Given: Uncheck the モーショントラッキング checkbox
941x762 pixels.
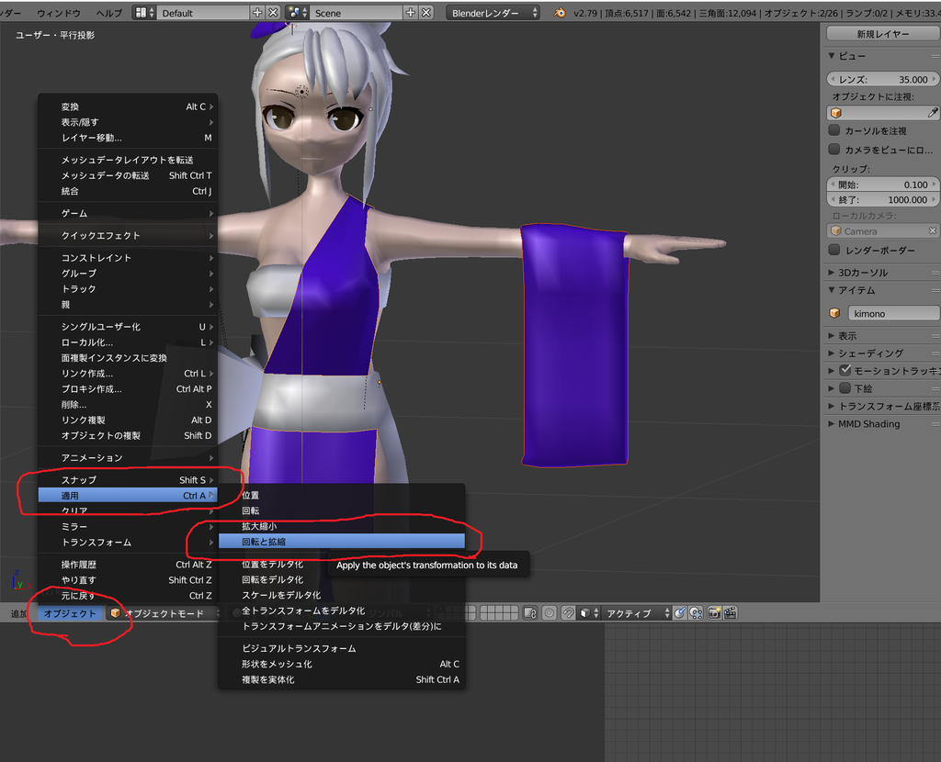Looking at the screenshot, I should [845, 370].
